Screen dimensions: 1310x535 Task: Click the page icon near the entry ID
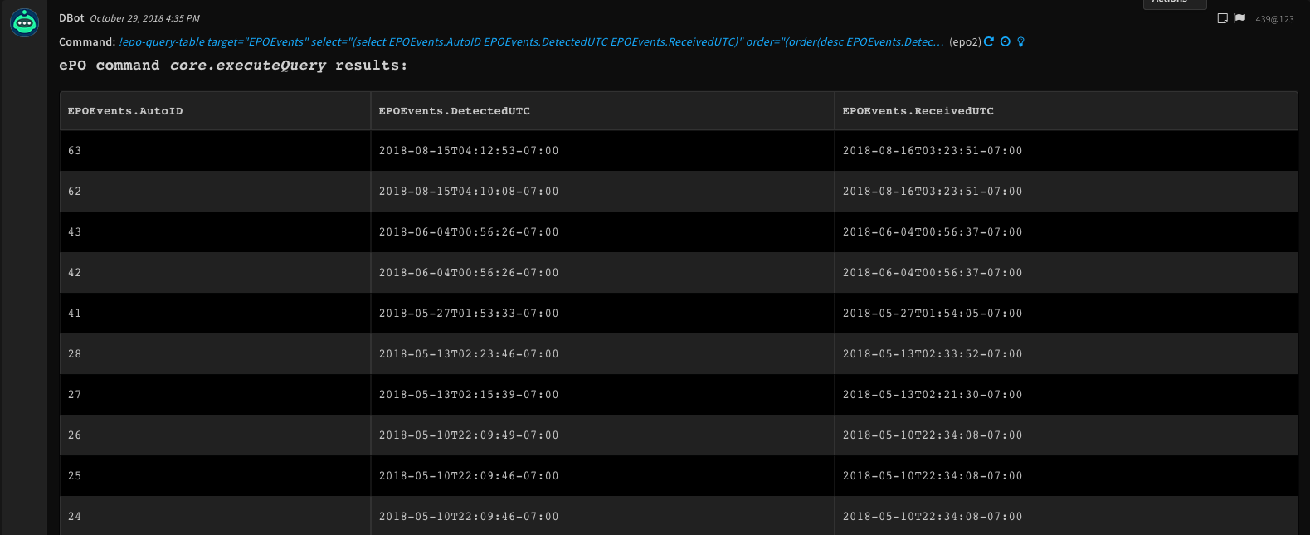(1222, 17)
